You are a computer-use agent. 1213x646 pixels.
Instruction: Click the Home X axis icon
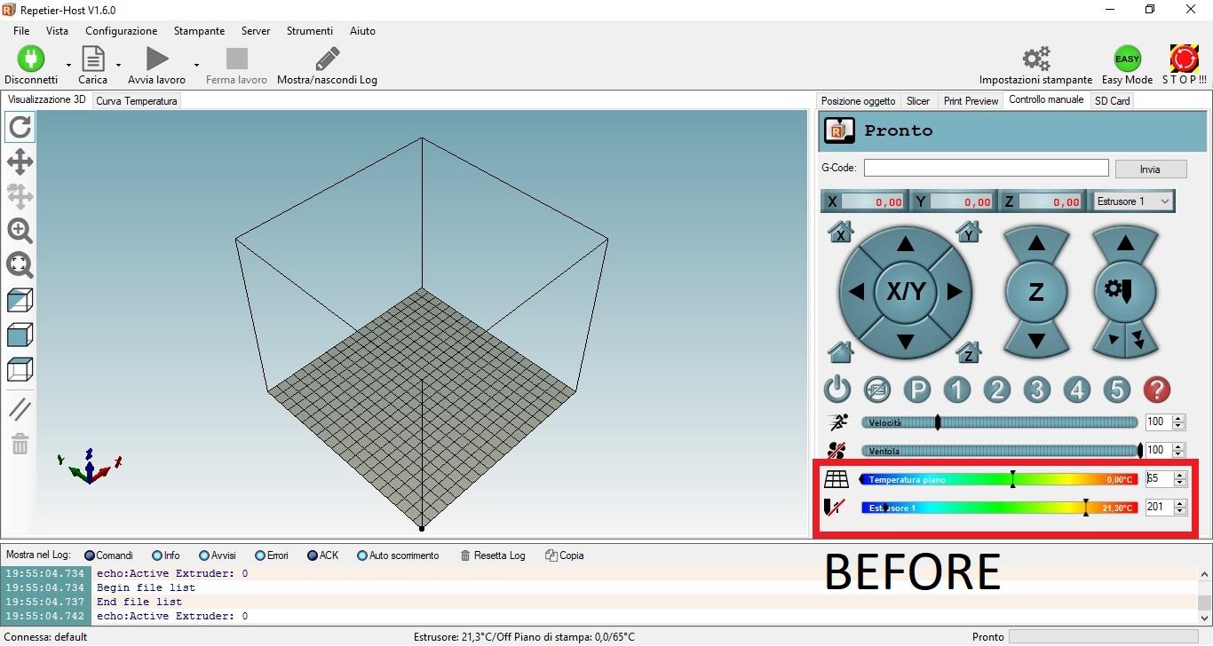click(840, 232)
